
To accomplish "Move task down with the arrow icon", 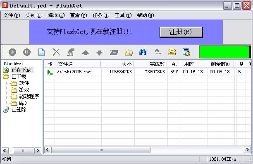I will click(99, 53).
